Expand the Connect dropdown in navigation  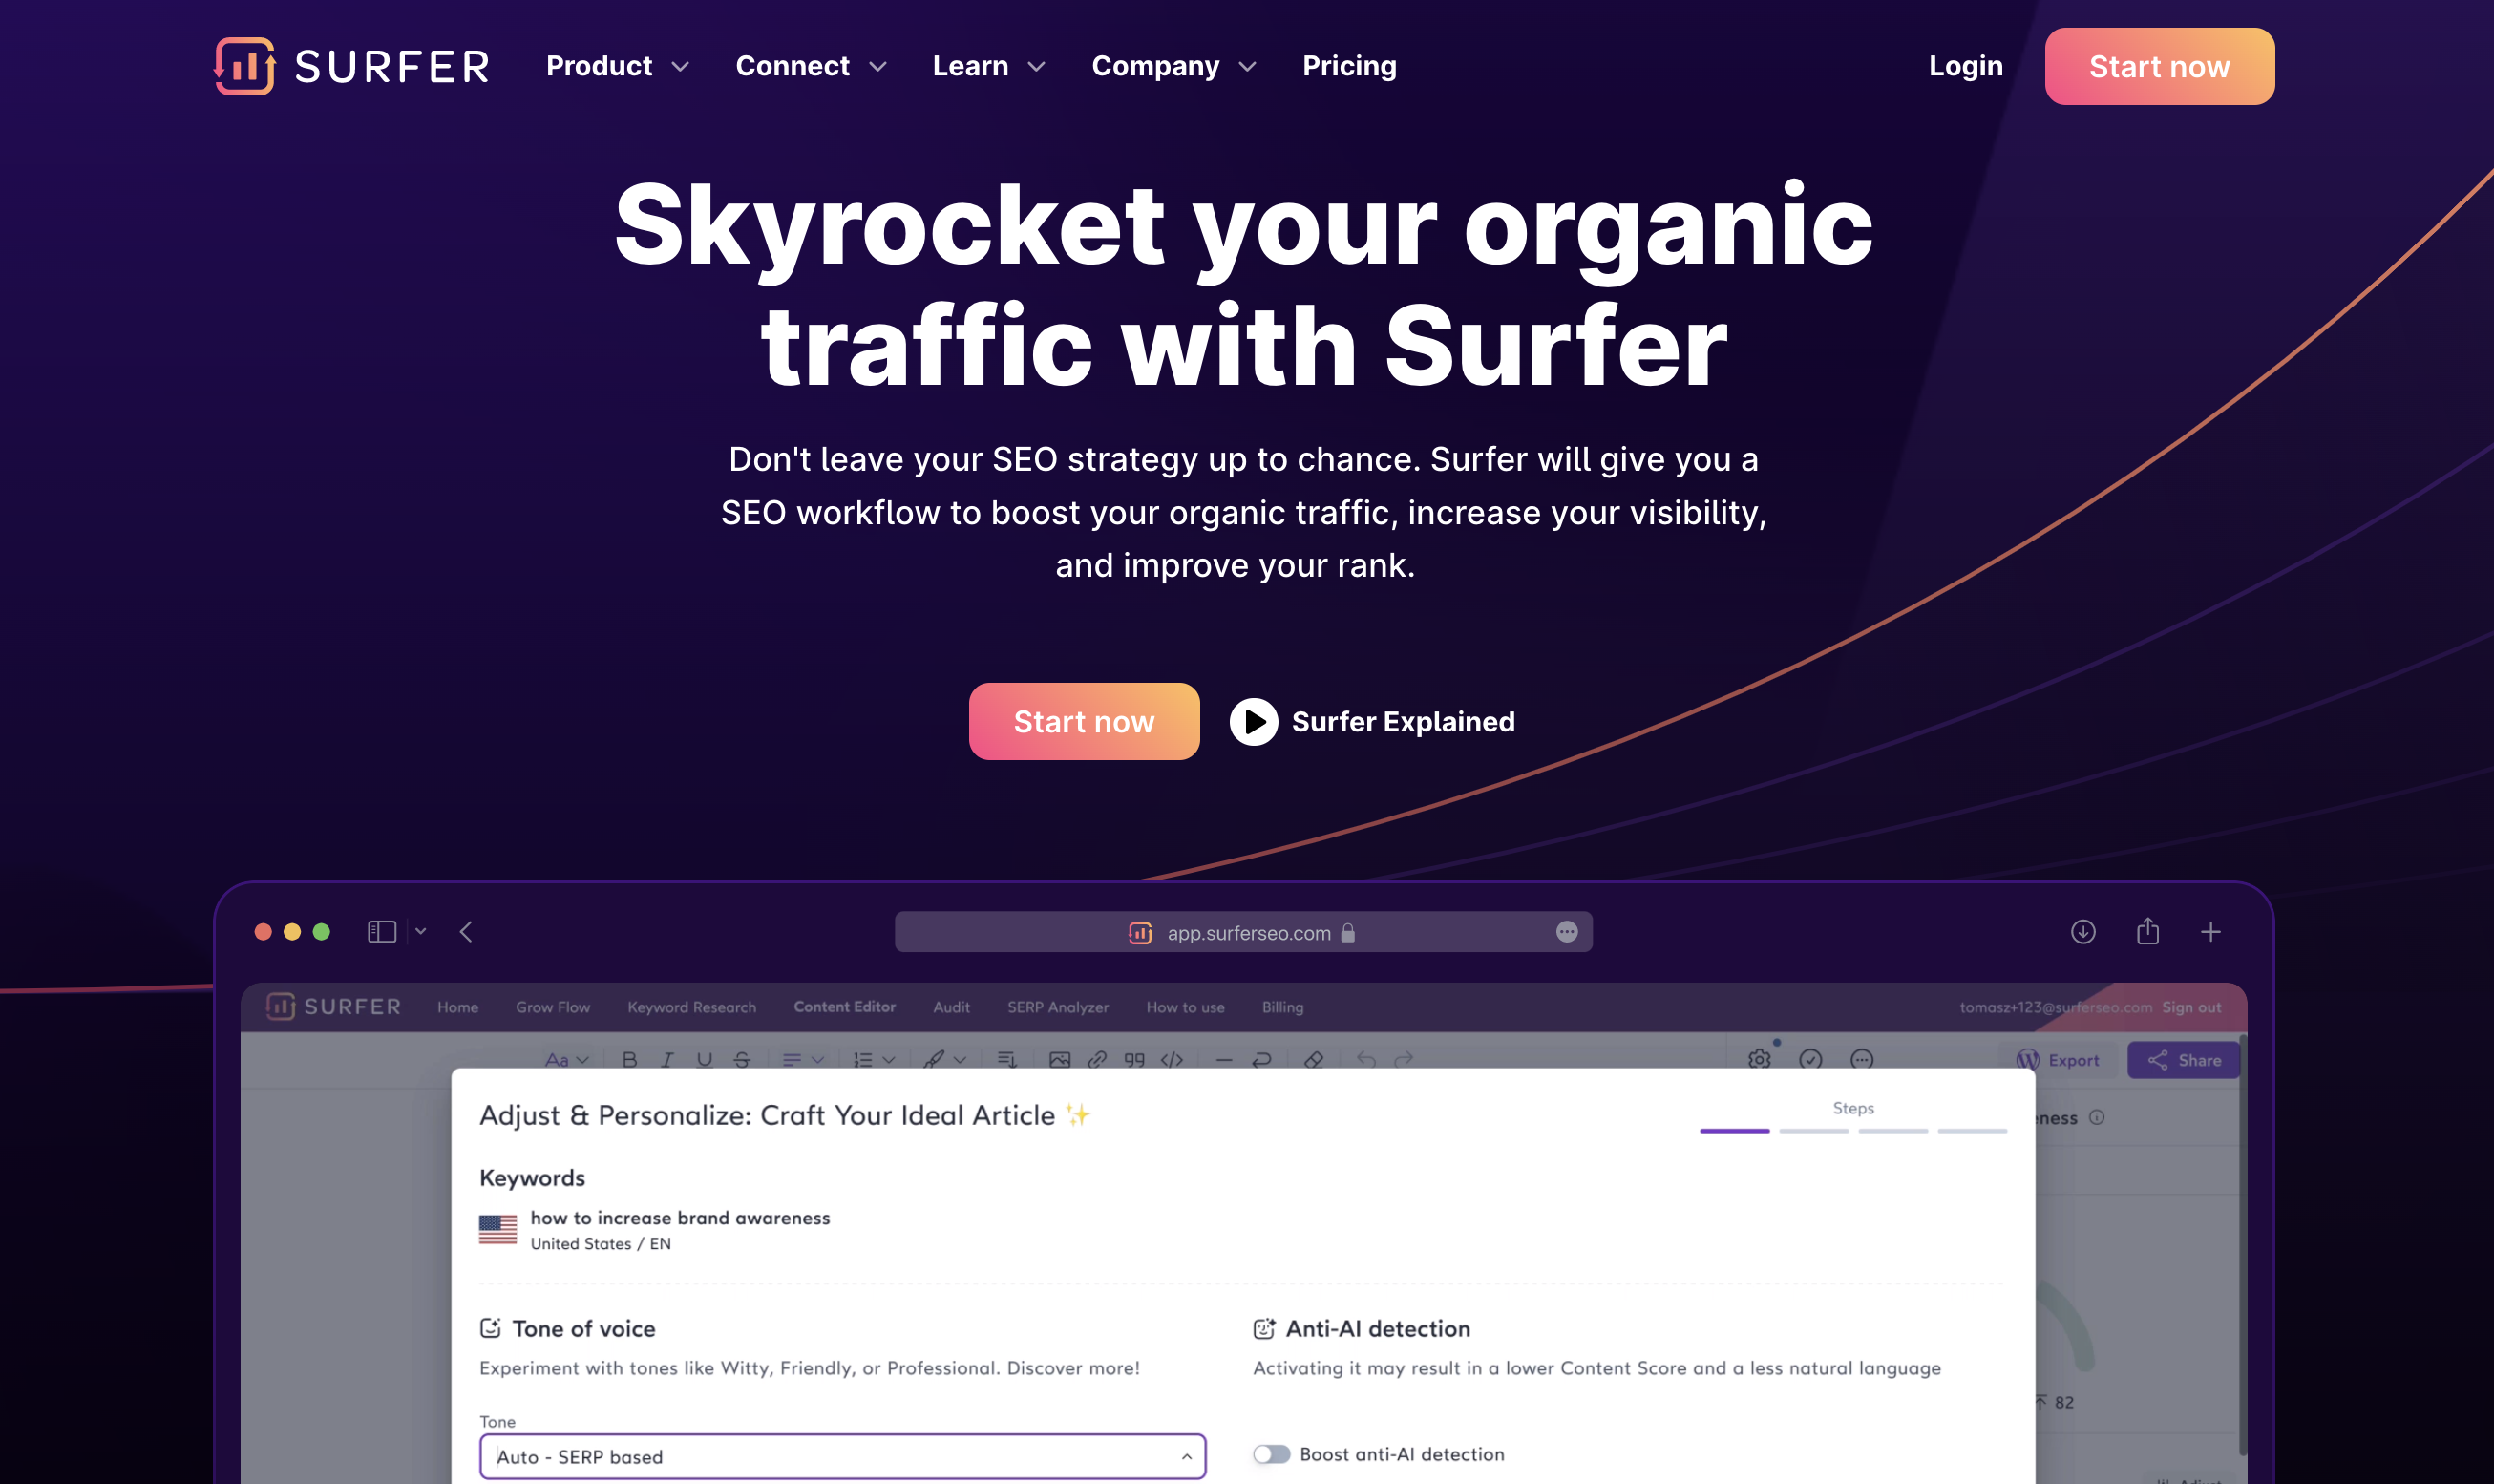click(x=809, y=65)
